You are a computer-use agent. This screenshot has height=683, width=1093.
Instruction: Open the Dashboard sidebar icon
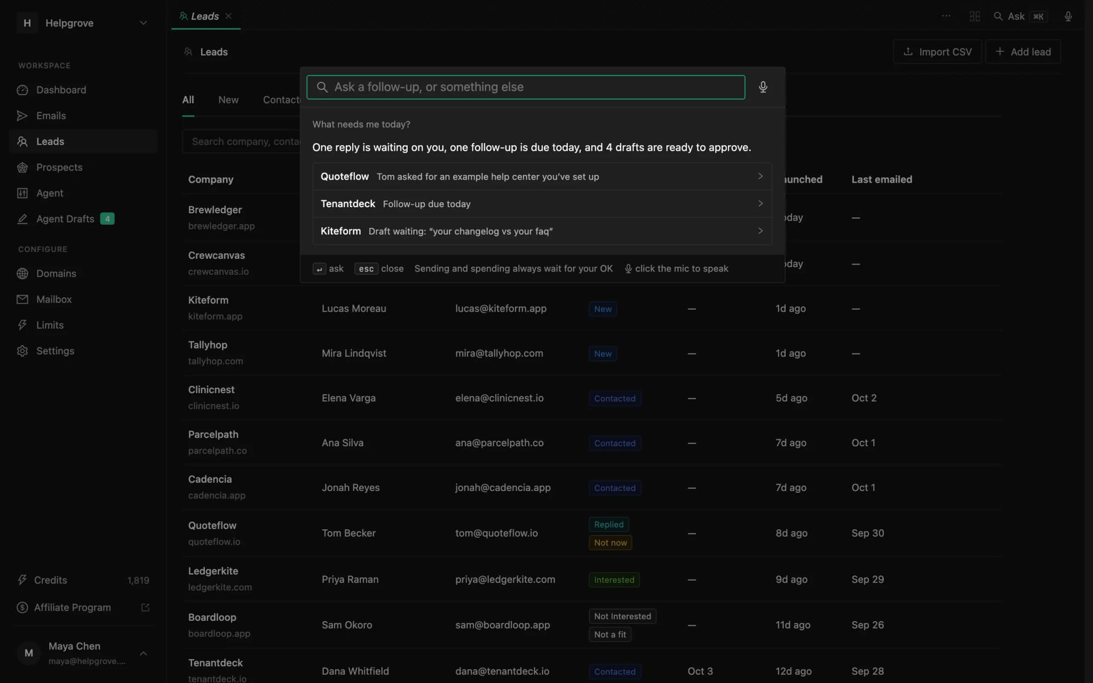point(22,90)
